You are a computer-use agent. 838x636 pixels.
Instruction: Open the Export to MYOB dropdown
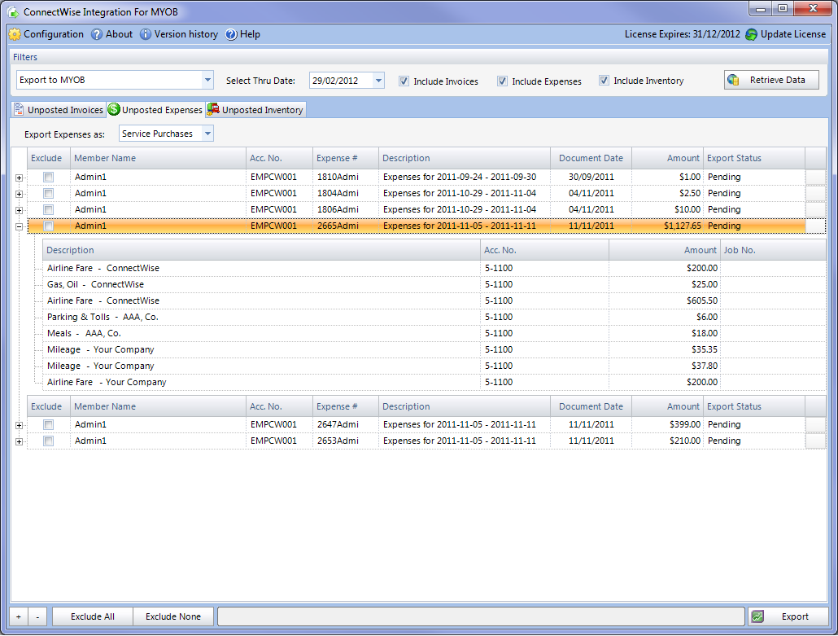(207, 81)
